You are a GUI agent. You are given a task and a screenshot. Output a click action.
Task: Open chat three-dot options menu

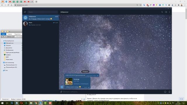point(169,12)
